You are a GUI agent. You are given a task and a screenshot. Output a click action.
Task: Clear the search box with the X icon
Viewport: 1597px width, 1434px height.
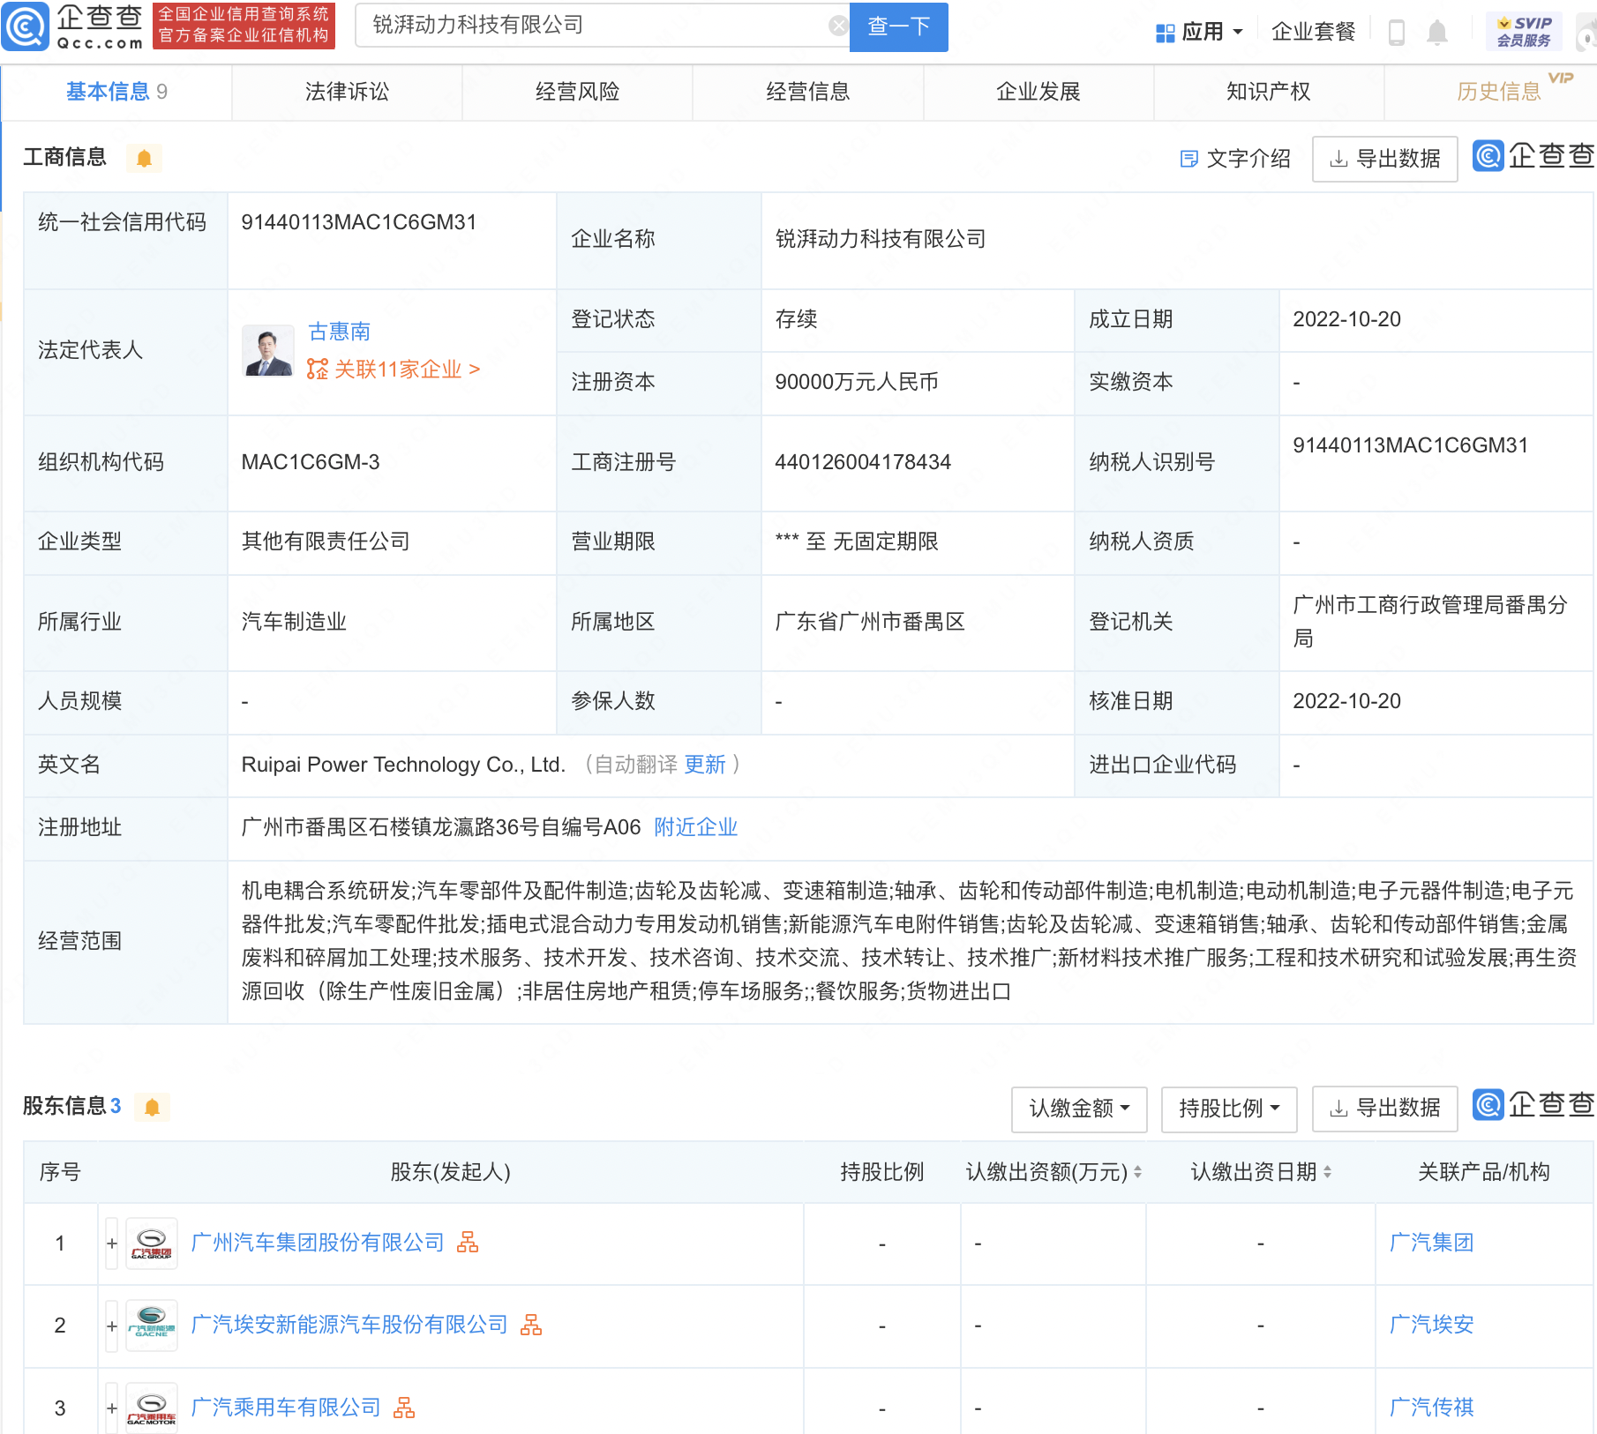838,26
